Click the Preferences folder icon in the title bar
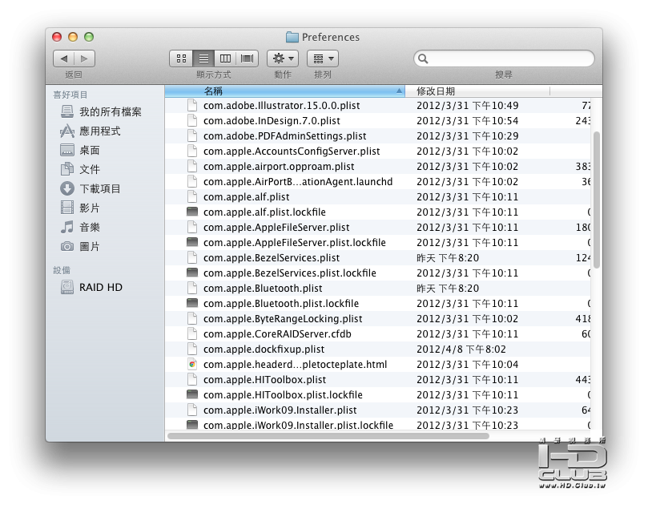Image resolution: width=648 pixels, height=505 pixels. click(x=292, y=37)
